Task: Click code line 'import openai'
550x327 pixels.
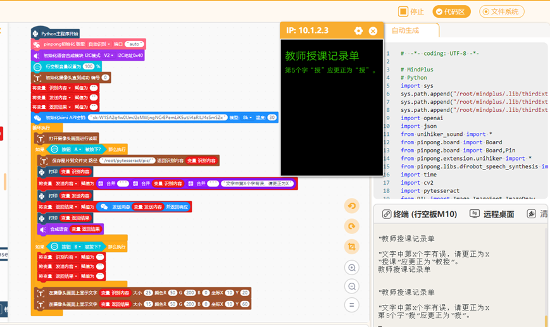Action: click(x=422, y=118)
